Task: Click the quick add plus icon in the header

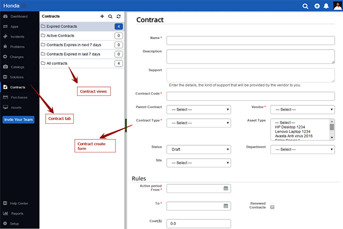Action: point(316,6)
